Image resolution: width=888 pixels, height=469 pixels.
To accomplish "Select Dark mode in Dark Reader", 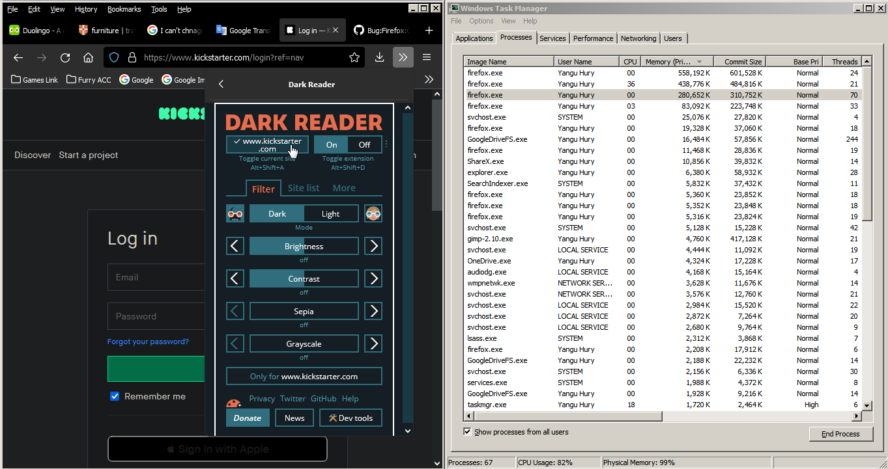I will tap(277, 213).
